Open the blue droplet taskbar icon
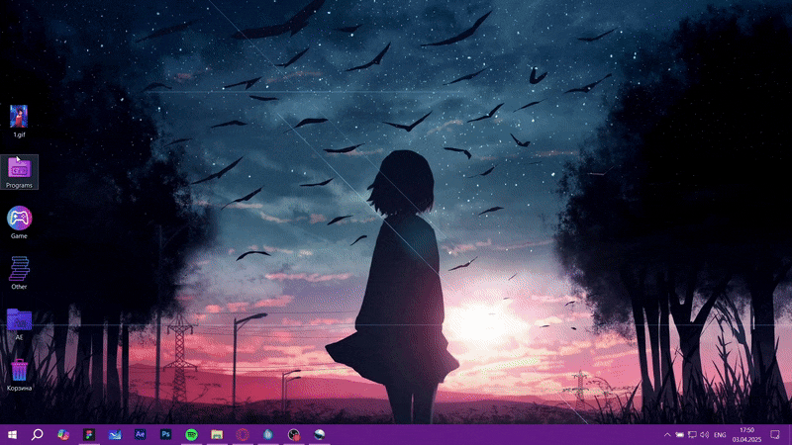792x445 pixels. click(268, 434)
